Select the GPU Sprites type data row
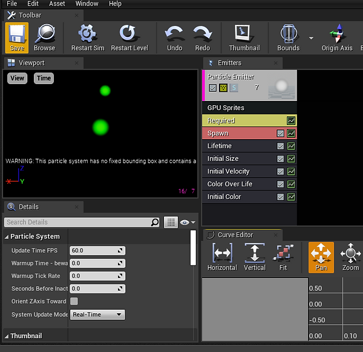This screenshot has height=352, width=363. coord(249,108)
